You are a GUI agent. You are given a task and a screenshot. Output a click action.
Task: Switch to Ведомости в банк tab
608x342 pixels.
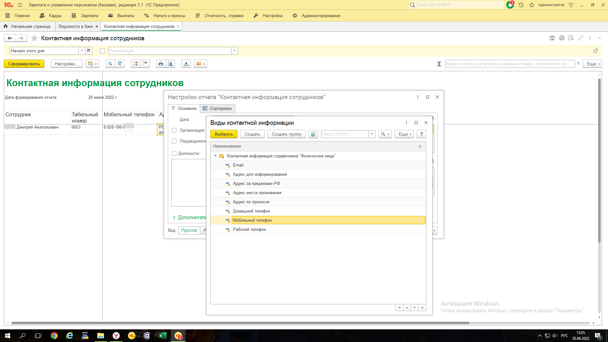76,27
